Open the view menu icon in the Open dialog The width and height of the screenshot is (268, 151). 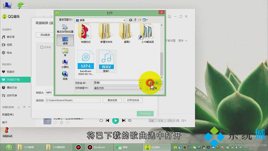[x=145, y=20]
